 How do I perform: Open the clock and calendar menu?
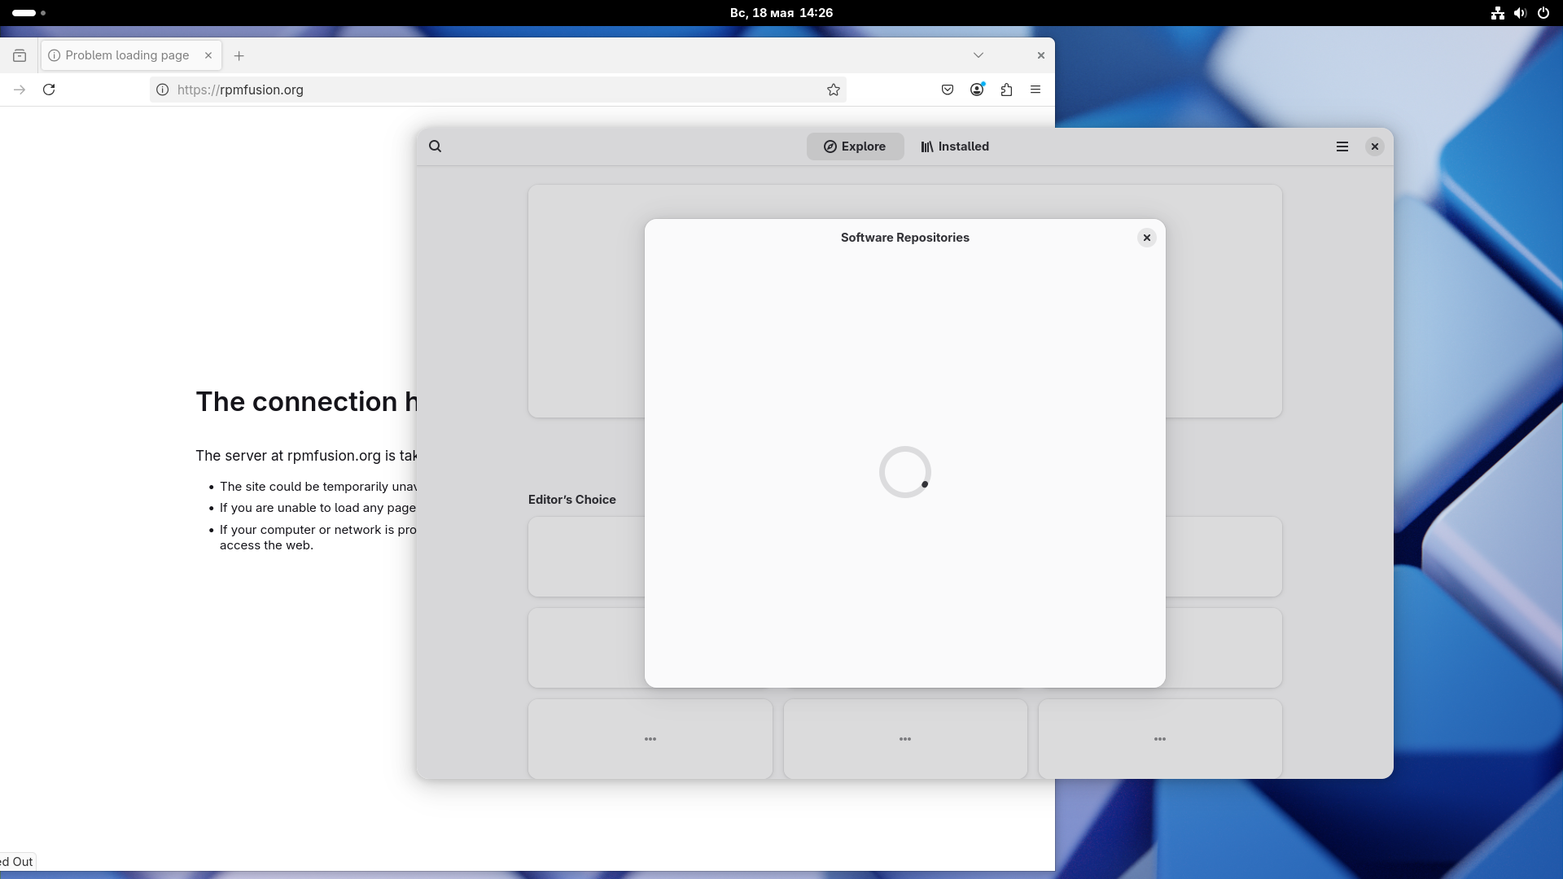coord(781,13)
